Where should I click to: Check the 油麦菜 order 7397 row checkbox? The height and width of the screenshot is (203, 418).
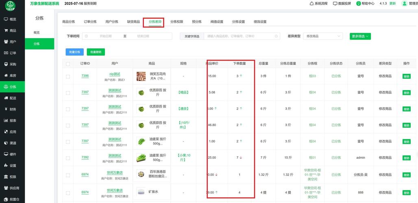(68, 142)
